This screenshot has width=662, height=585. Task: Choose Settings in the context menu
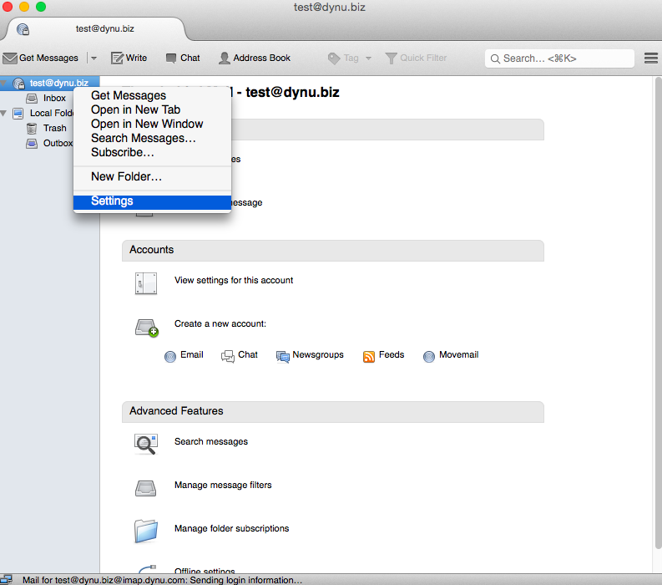(112, 201)
